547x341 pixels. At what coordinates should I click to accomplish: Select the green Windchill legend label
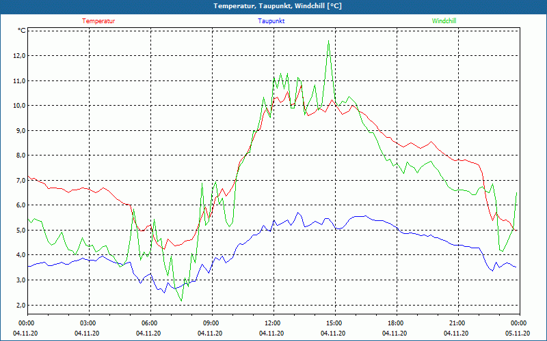pos(444,21)
